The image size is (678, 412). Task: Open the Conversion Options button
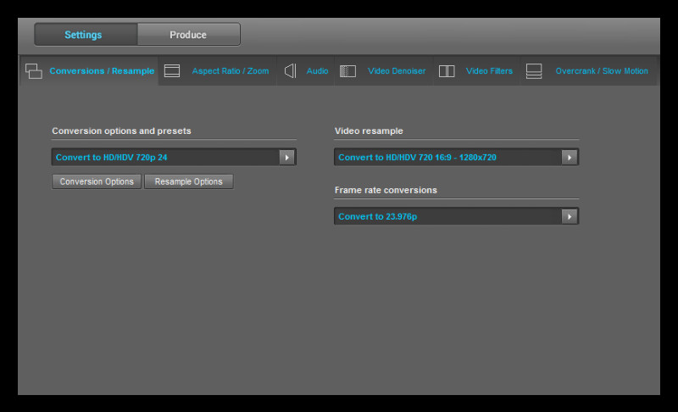(97, 181)
